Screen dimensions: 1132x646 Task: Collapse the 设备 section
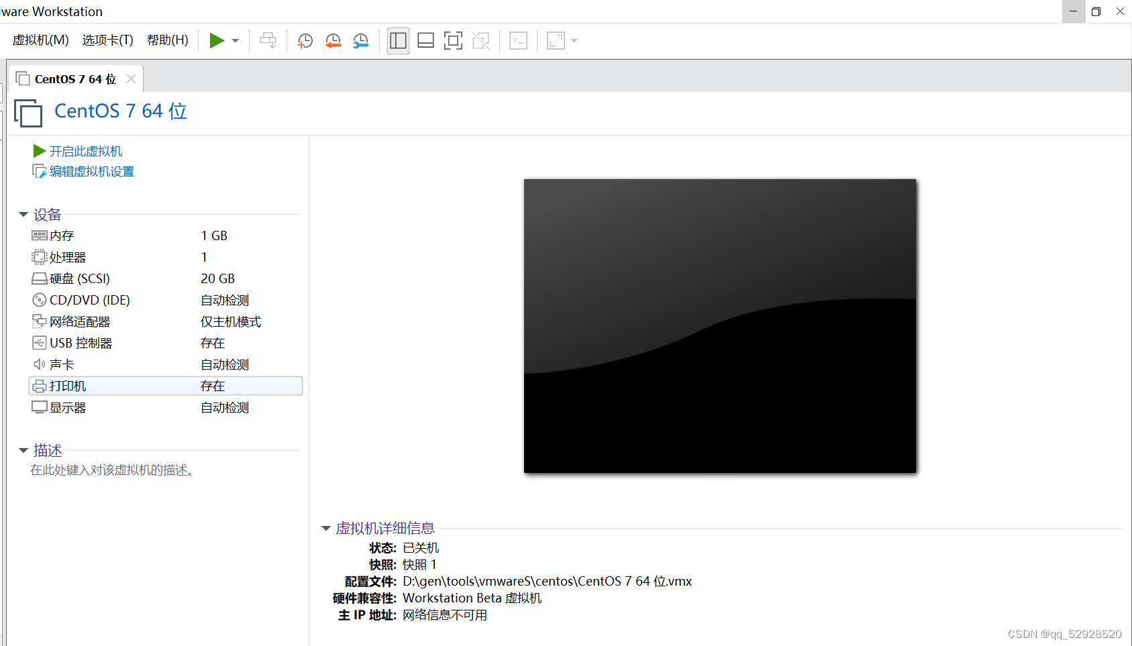pos(23,215)
